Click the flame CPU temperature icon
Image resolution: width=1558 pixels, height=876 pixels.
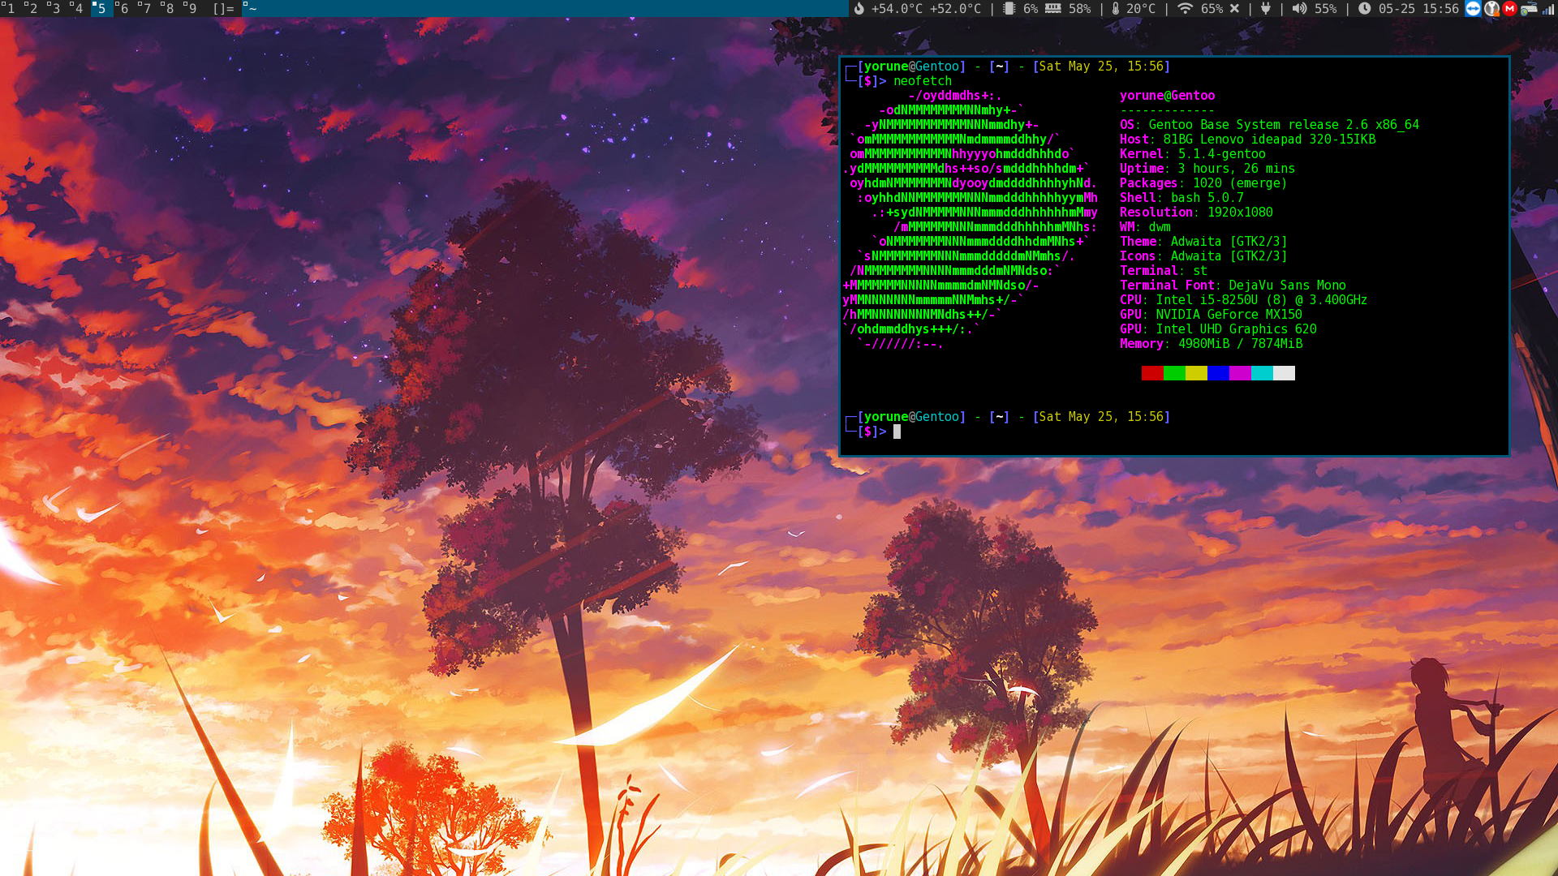pyautogui.click(x=859, y=9)
